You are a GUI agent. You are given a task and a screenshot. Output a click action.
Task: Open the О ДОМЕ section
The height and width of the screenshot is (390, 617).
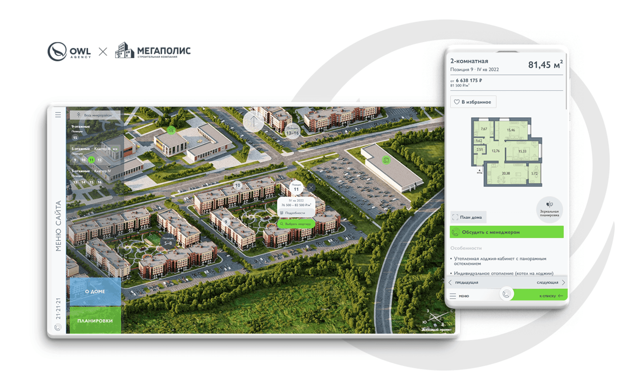pos(95,291)
